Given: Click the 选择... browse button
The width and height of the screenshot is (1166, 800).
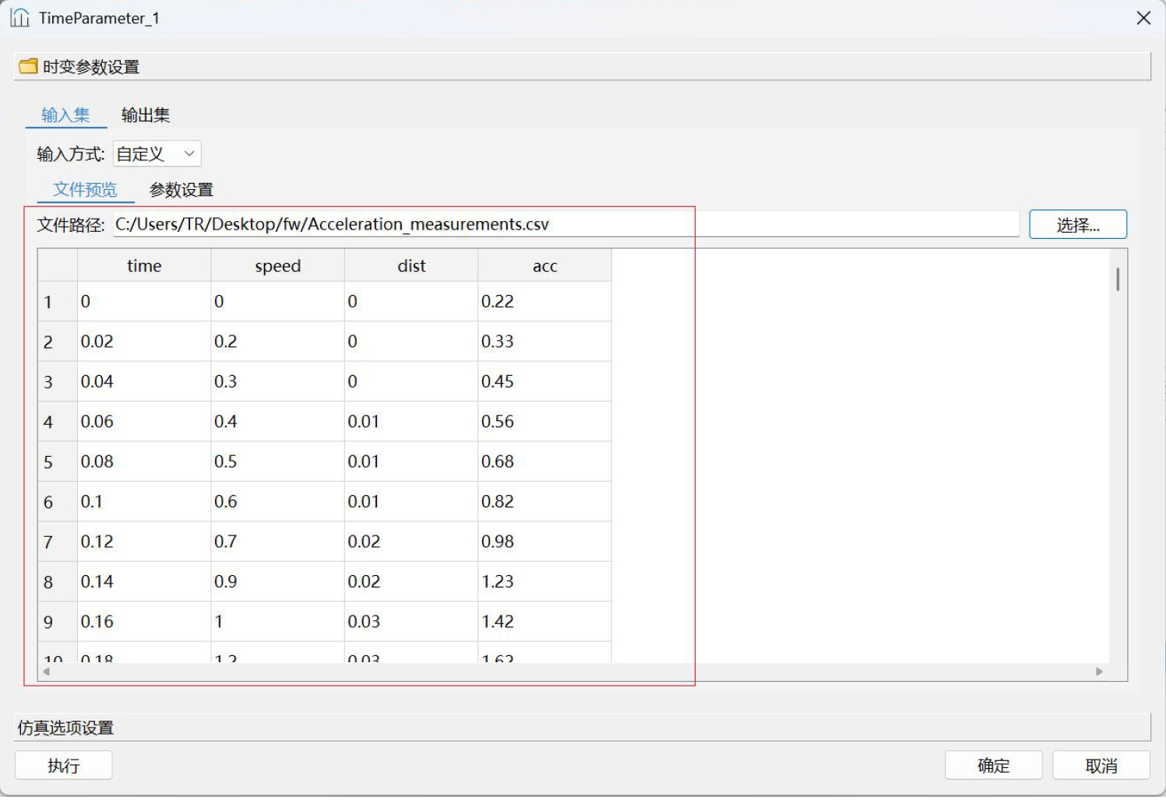Looking at the screenshot, I should pyautogui.click(x=1078, y=225).
